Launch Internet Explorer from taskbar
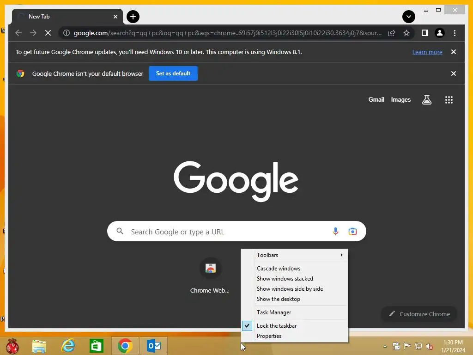This screenshot has height=355, width=473. pos(68,346)
